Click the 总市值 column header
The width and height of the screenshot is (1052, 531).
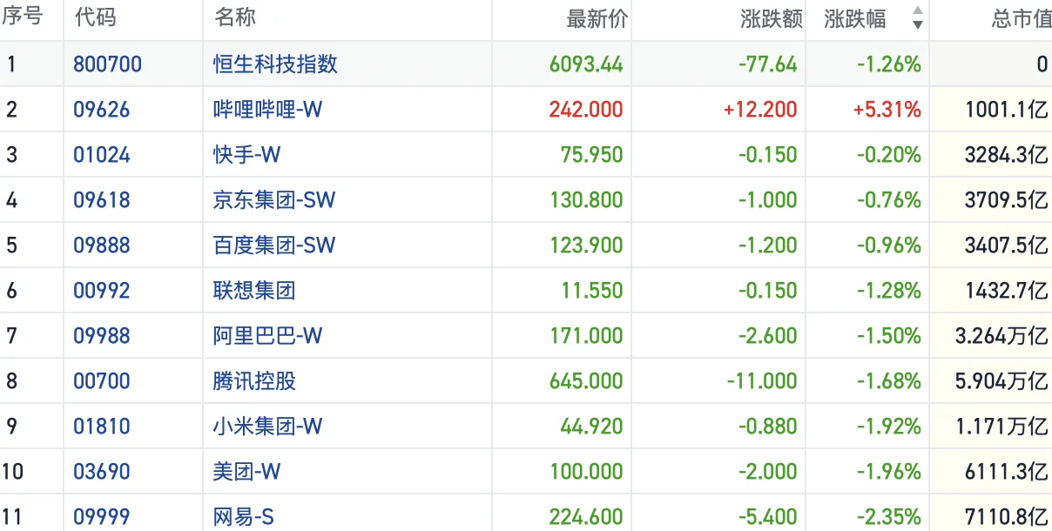pos(1021,18)
